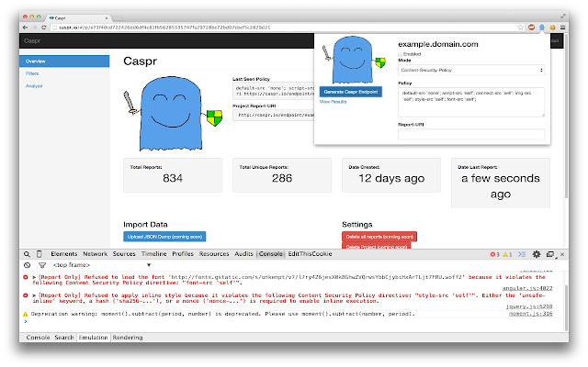Click the blue Caspr ghost extension icon
Image resolution: width=588 pixels, height=367 pixels.
pos(542,28)
